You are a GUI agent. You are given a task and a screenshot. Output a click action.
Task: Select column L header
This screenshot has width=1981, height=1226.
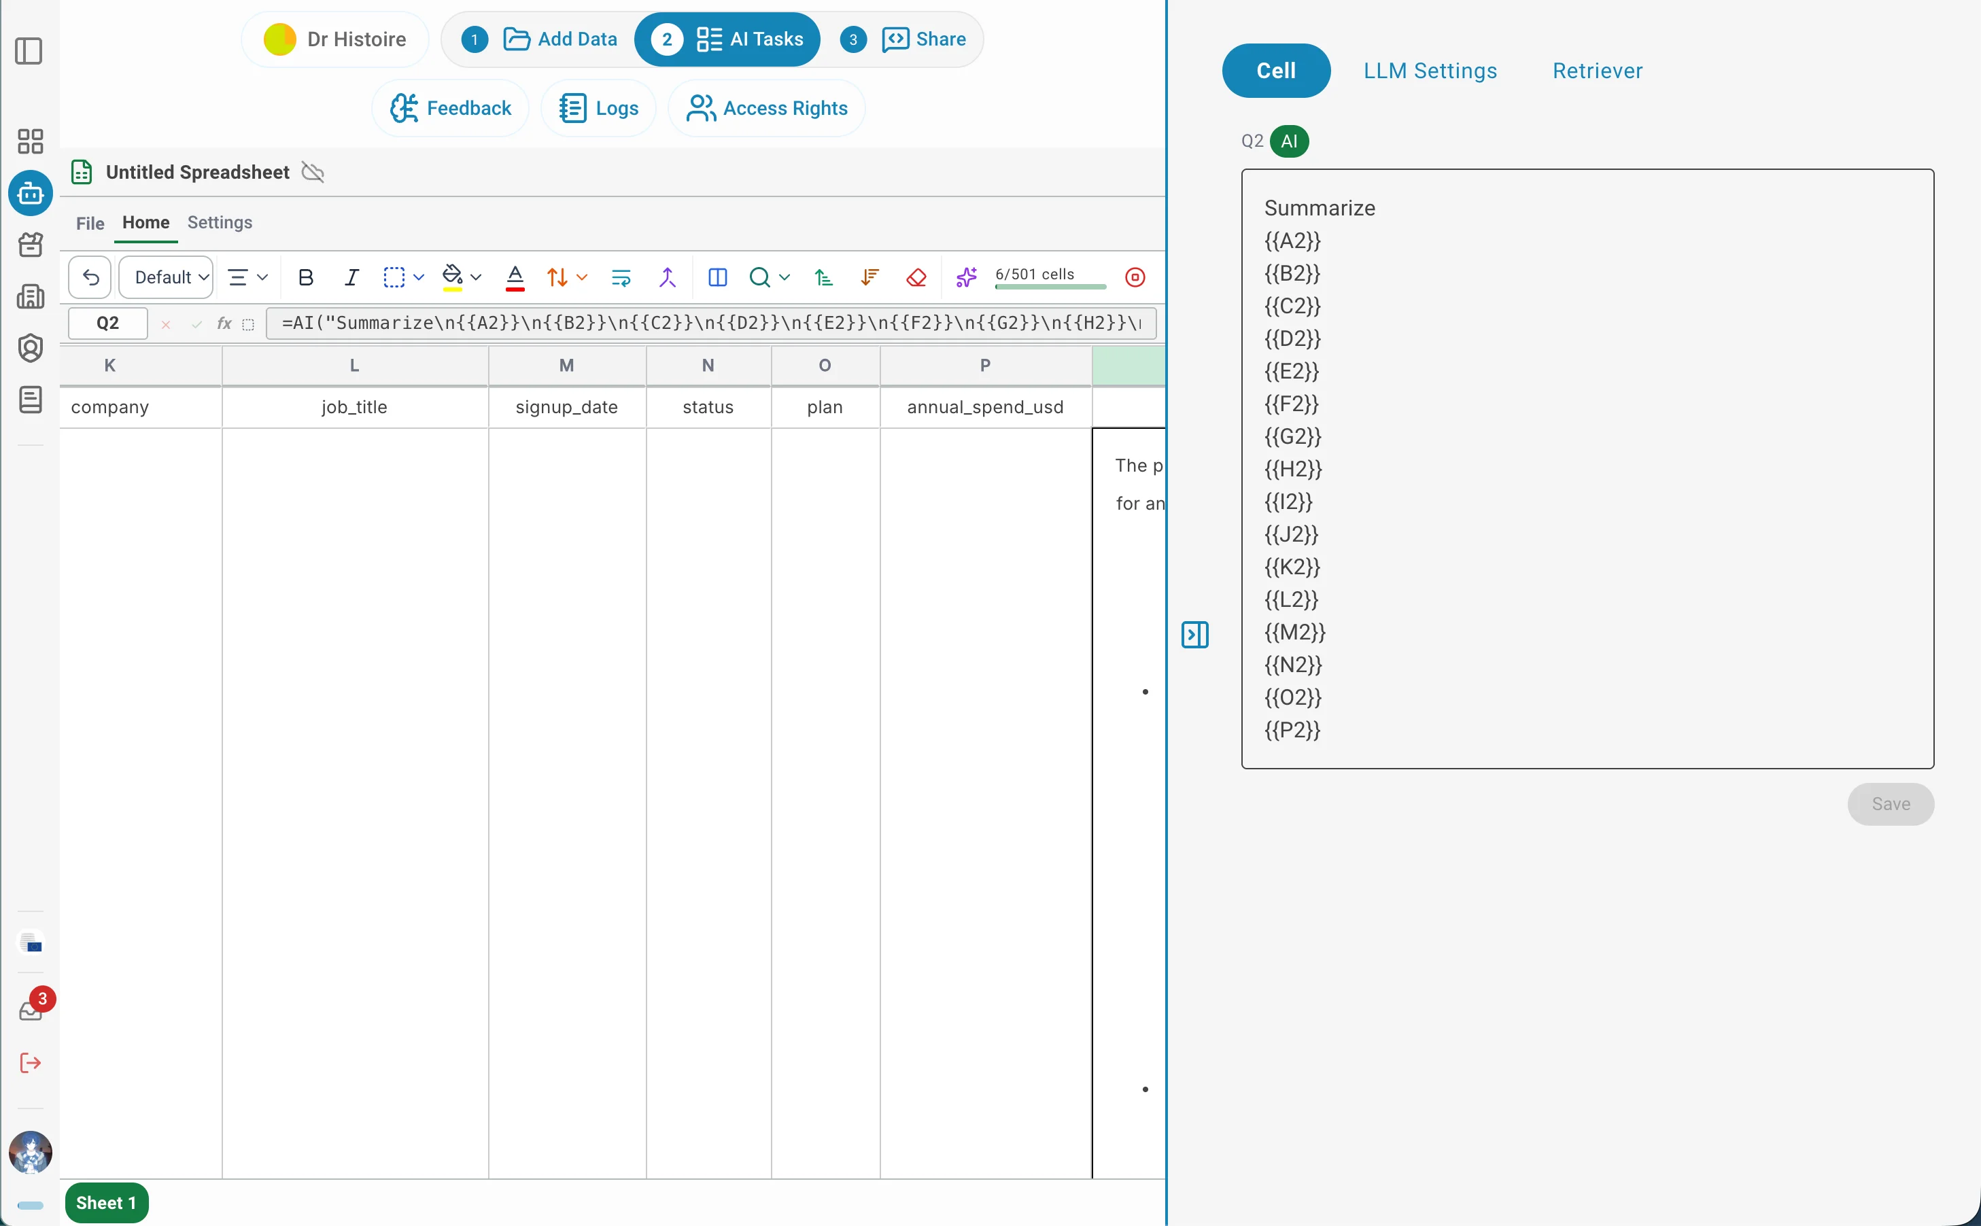(x=354, y=365)
